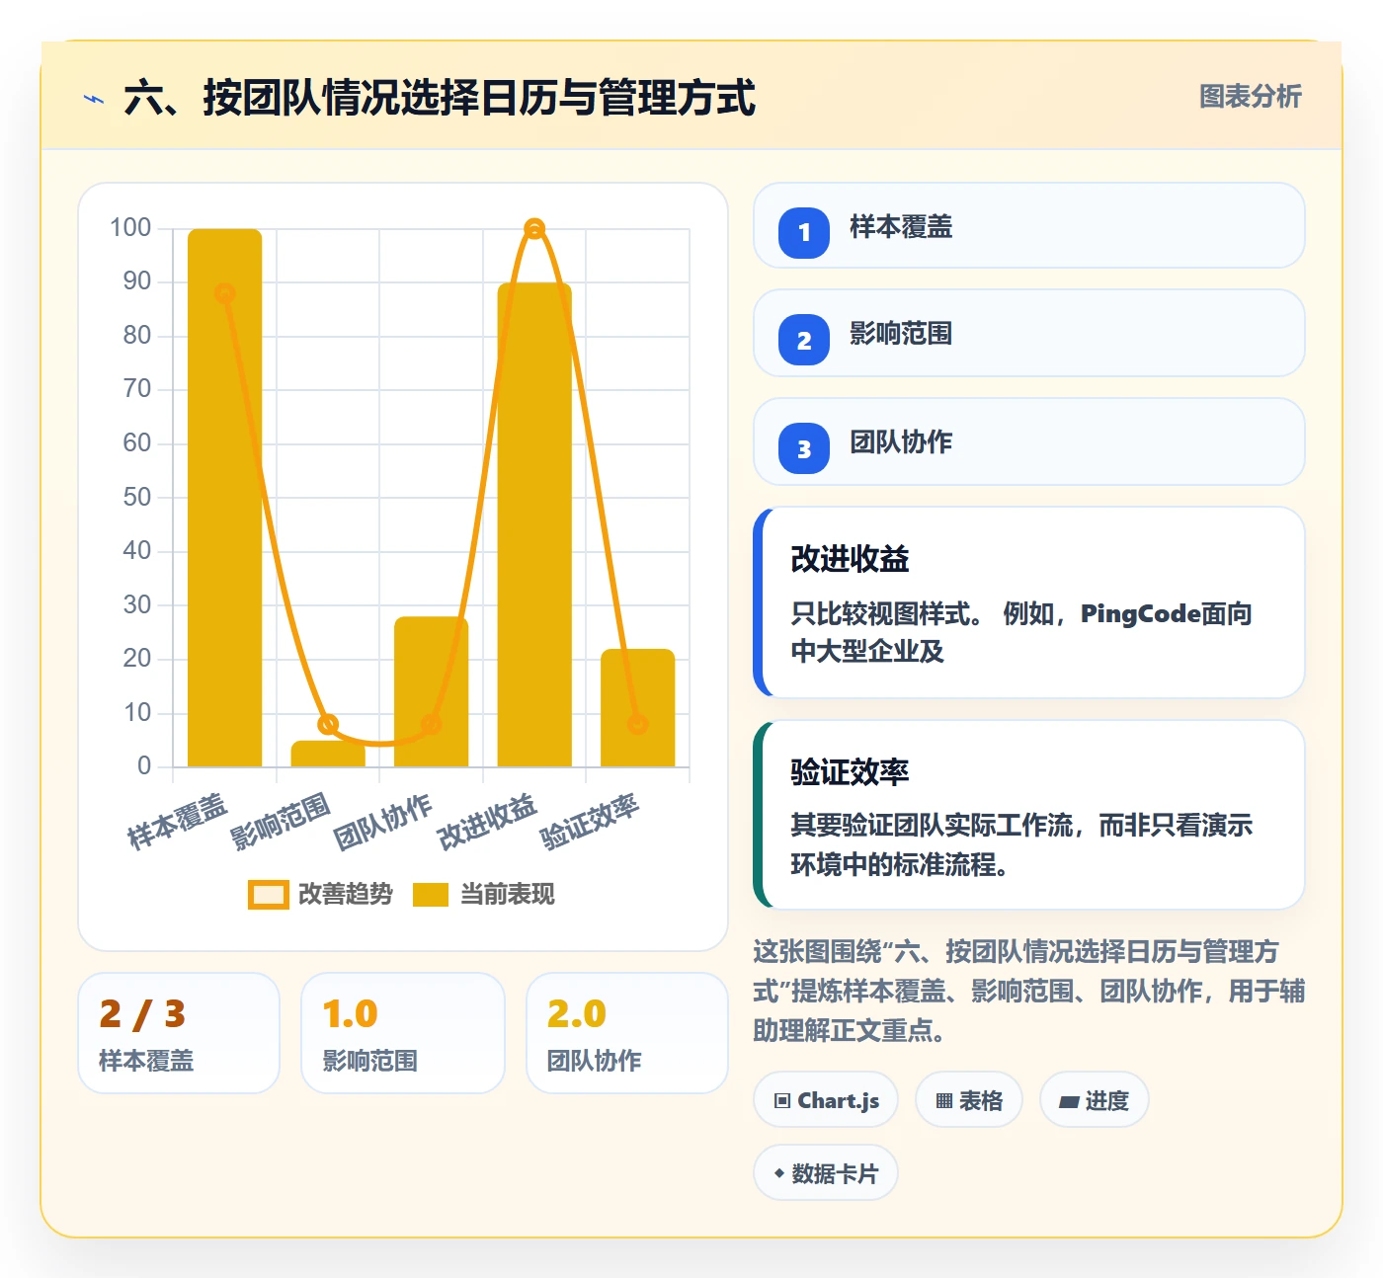Image resolution: width=1383 pixels, height=1278 pixels.
Task: Click the diamond icon in 数据卡片 tag
Action: tap(779, 1173)
